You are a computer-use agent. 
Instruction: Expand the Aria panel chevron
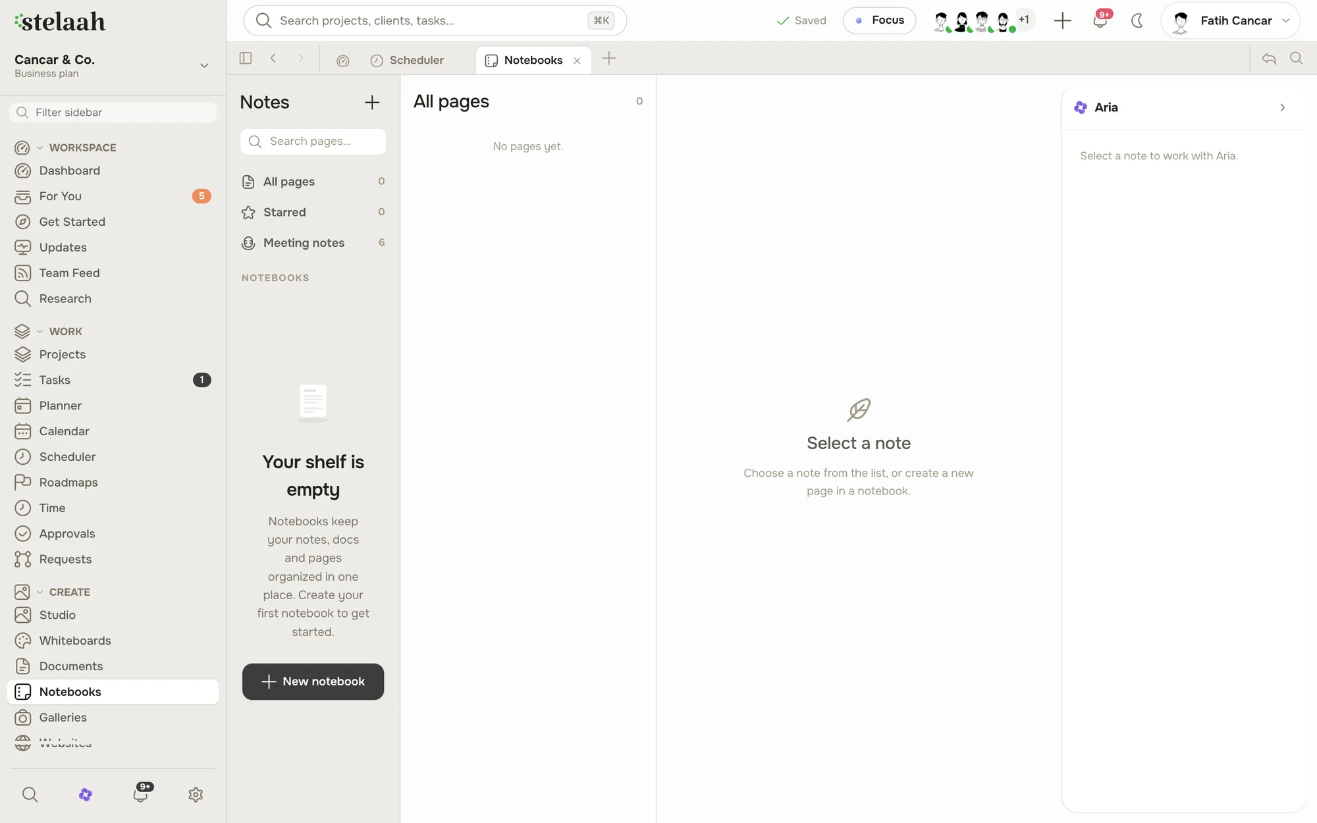[x=1282, y=107]
